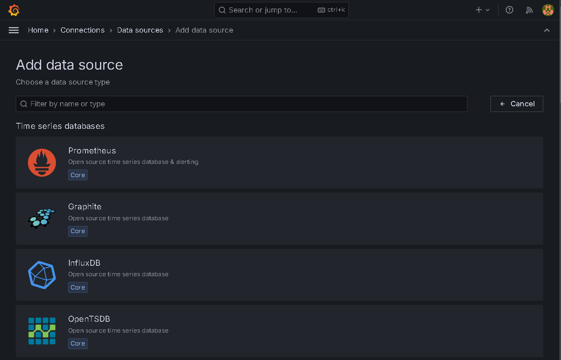Select the Graphite data source title

[85, 207]
